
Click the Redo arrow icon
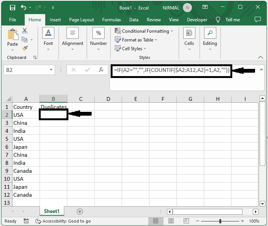[x=38, y=7]
